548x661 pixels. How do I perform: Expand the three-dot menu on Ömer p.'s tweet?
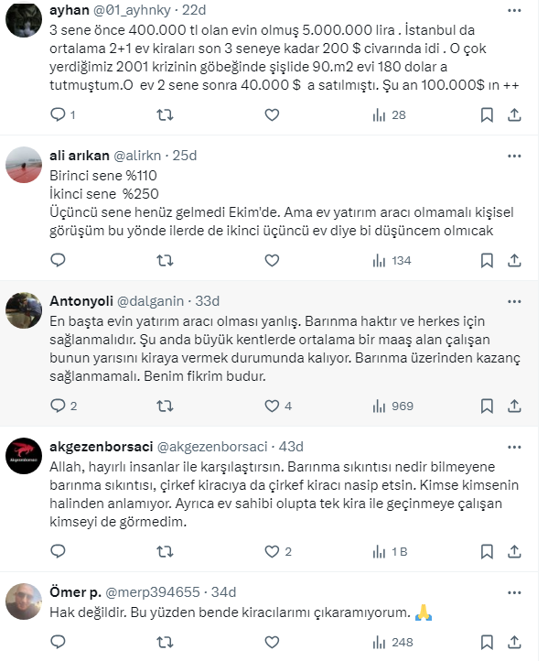[514, 592]
